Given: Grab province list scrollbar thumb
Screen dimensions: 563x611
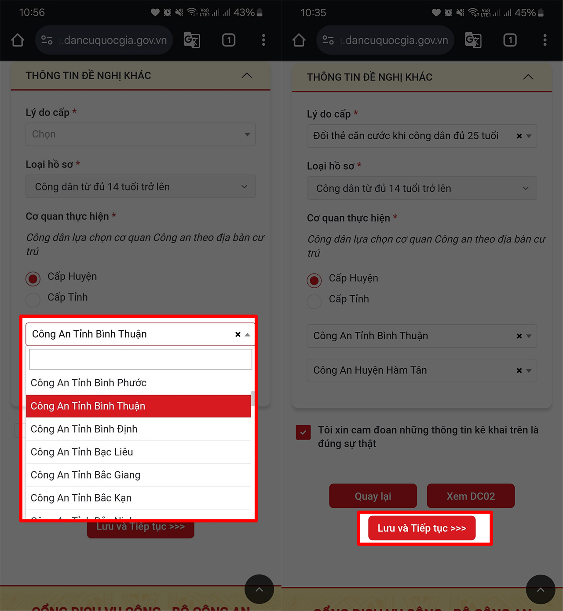Looking at the screenshot, I should coord(253,398).
